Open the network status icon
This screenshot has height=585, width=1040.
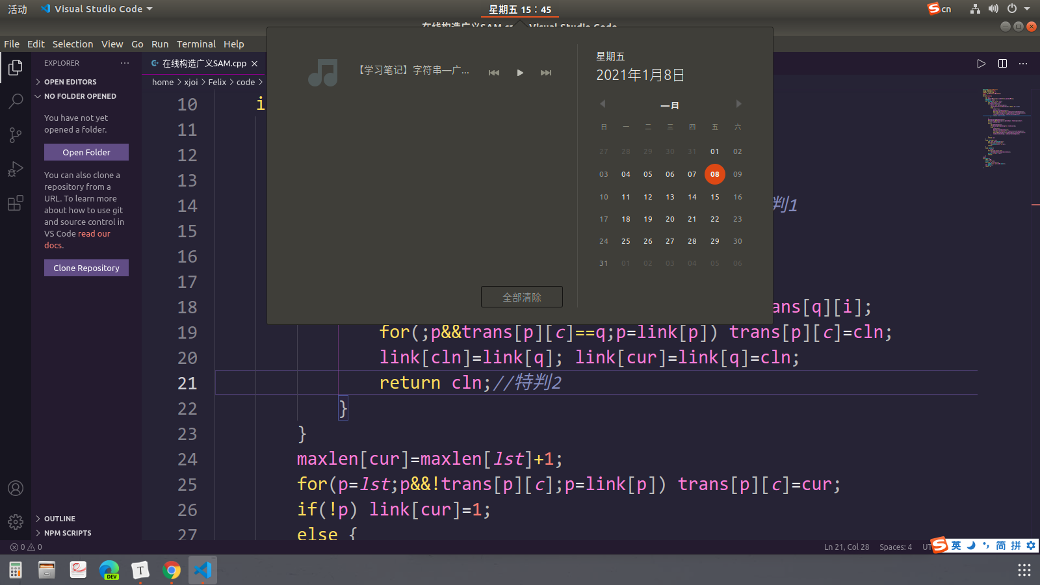pos(975,9)
